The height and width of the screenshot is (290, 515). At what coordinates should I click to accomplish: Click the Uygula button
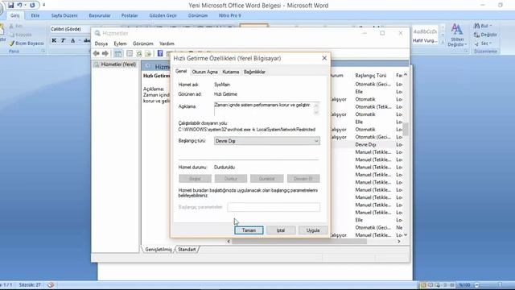(313, 230)
